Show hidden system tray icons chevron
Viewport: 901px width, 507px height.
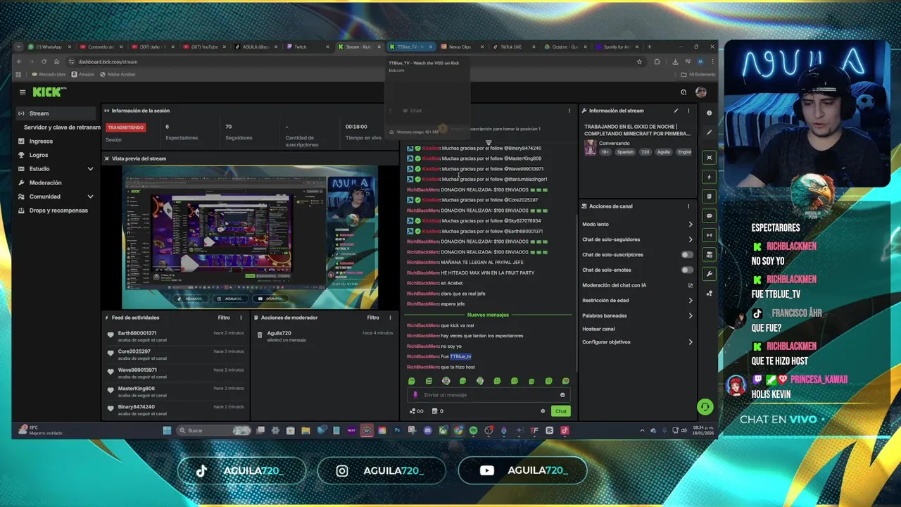(x=642, y=430)
